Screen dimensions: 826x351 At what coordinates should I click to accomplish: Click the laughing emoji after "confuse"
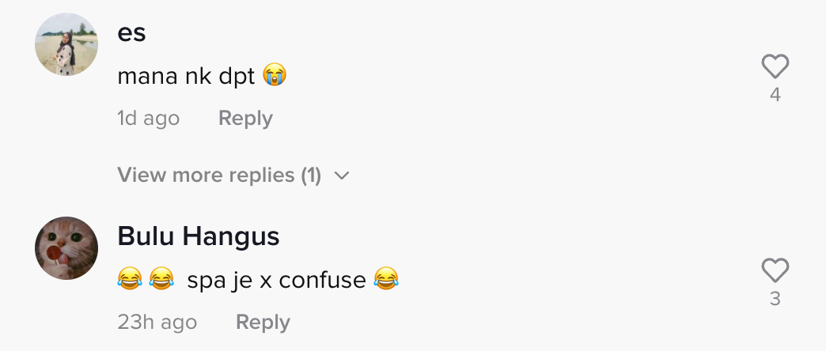click(386, 279)
